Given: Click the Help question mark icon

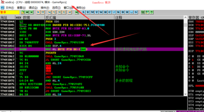Looking at the screenshot, I should point(151,12).
